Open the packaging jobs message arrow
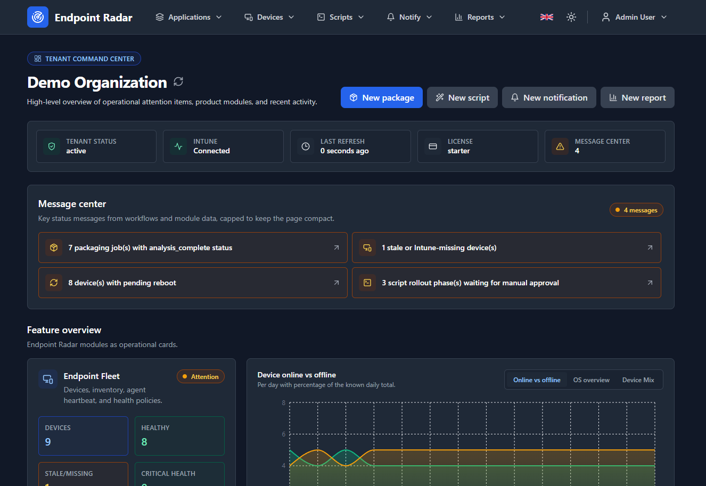 [x=336, y=248]
